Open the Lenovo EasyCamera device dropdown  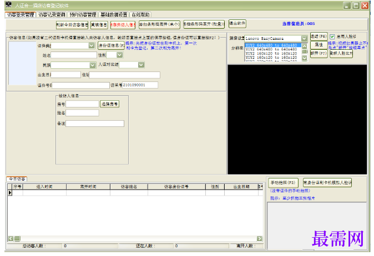pyautogui.click(x=304, y=38)
